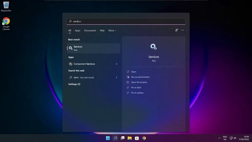Screen dimensions: 252x142
Task: Click the Search icon on the taskbar
Action: (115, 138)
